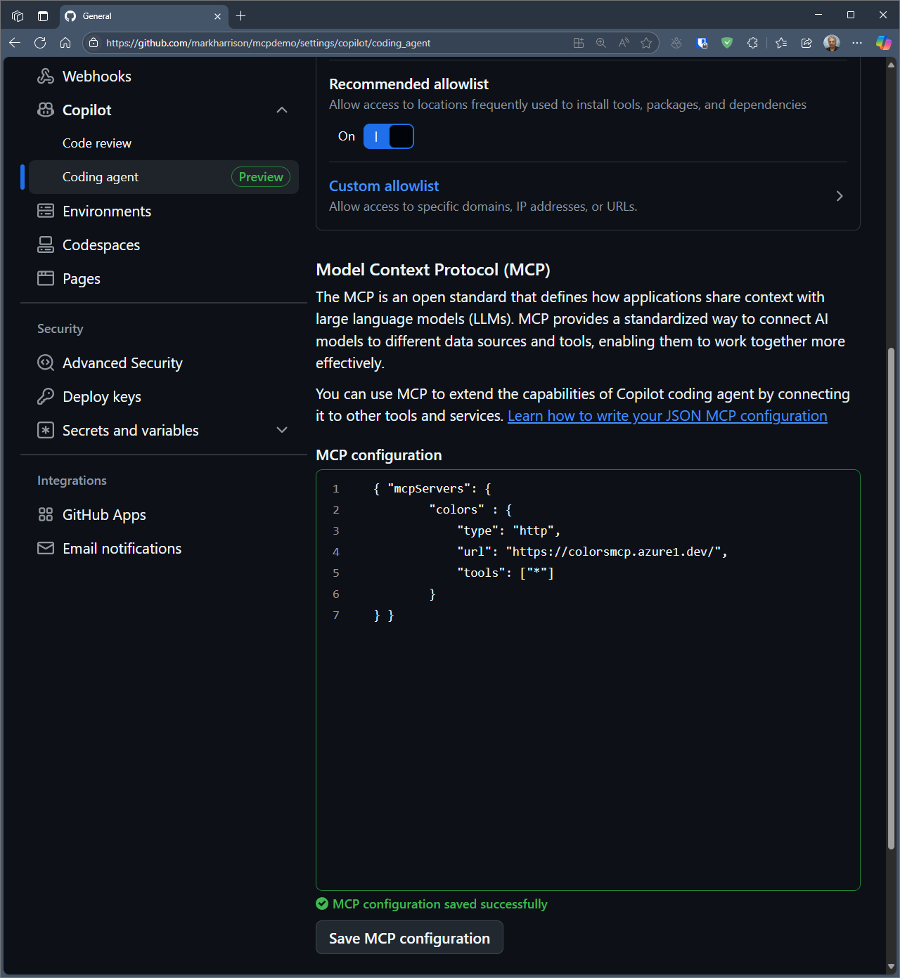Screen dimensions: 900x978
Task: Open JSON MCP configuration learn link
Action: coord(667,416)
